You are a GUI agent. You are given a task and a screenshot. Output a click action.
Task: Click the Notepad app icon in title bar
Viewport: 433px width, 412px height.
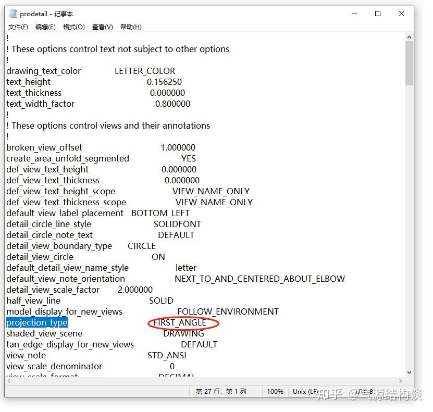13,14
